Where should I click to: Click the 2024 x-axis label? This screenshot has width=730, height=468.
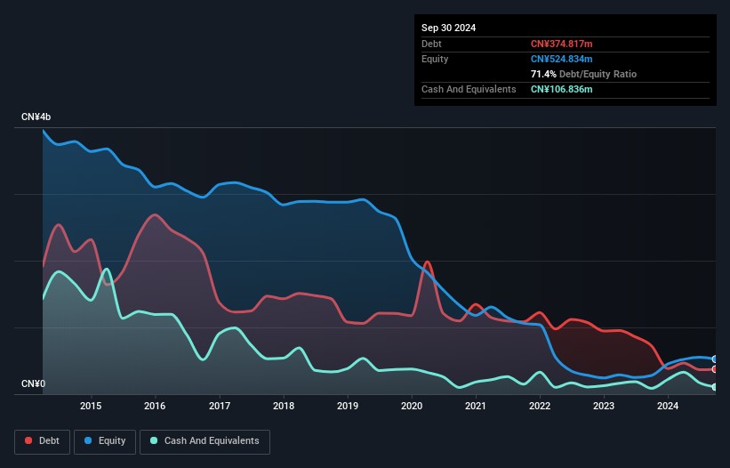coord(668,406)
